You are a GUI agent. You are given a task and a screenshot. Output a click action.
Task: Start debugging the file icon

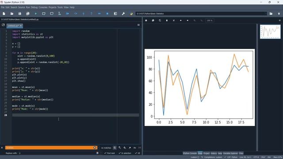[x=68, y=14]
